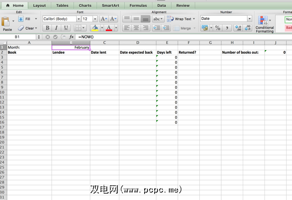
Task: Select column D header
Action: point(138,43)
